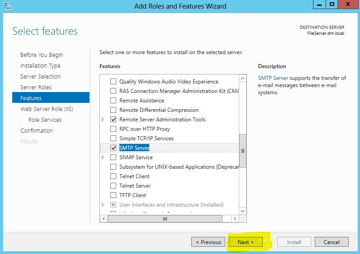Expand User Interfaces and Infrastructure node

point(103,205)
